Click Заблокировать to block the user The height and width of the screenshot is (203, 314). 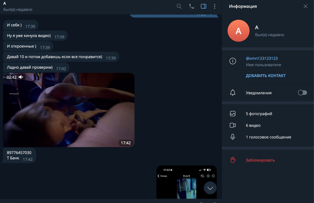(260, 160)
